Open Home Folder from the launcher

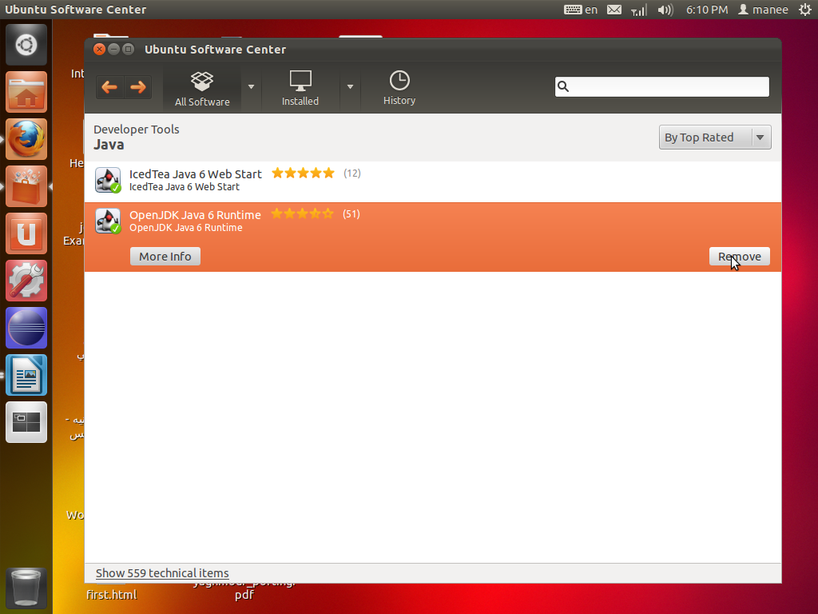pyautogui.click(x=26, y=93)
